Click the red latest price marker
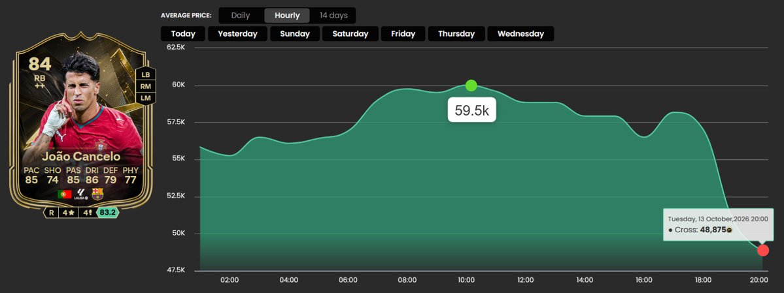This screenshot has width=784, height=293. [763, 250]
